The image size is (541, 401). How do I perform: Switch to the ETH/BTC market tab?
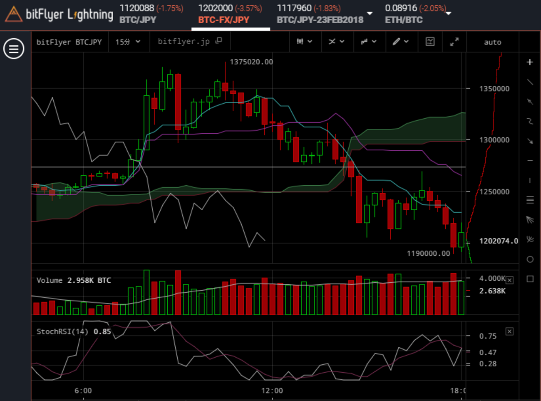(x=415, y=14)
